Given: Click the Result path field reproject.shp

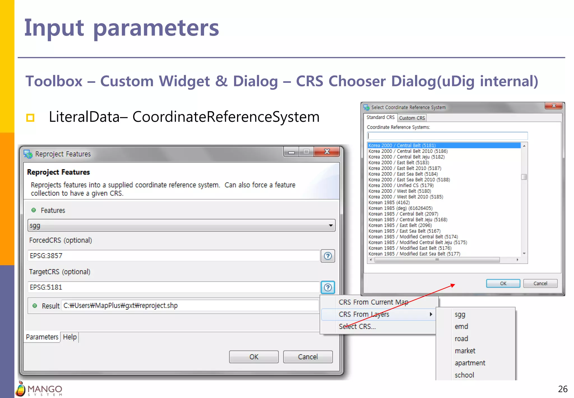Looking at the screenshot, I should click(190, 305).
